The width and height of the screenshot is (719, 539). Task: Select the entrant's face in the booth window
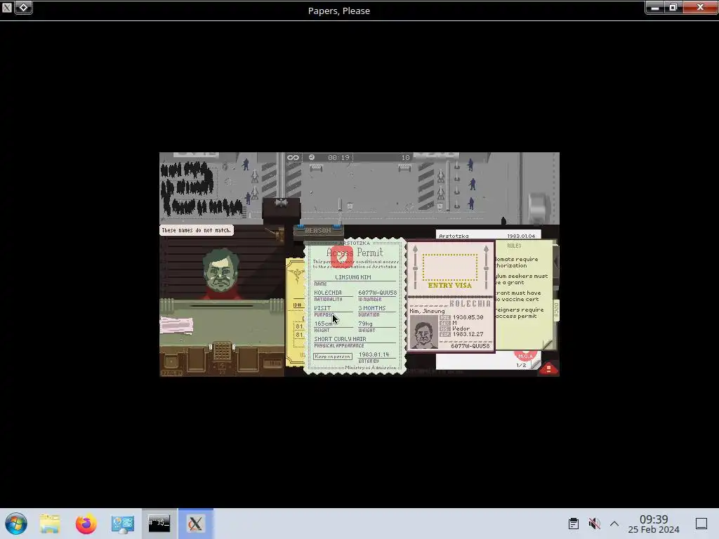pyautogui.click(x=221, y=272)
